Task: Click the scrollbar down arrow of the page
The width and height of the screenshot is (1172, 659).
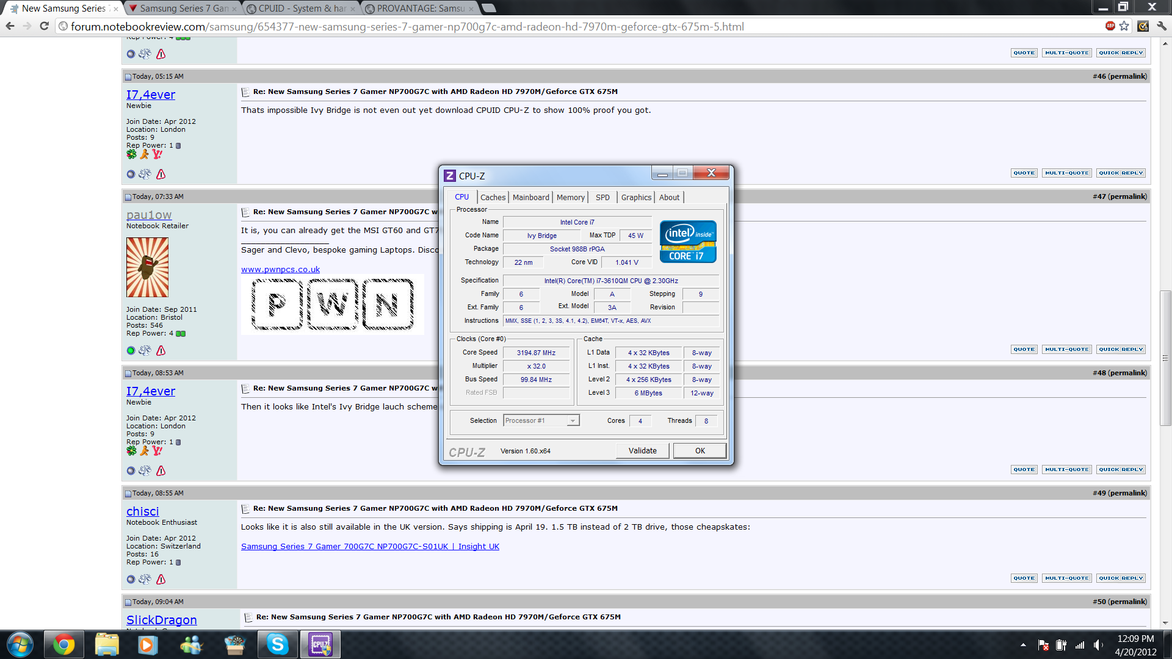Action: point(1166,623)
